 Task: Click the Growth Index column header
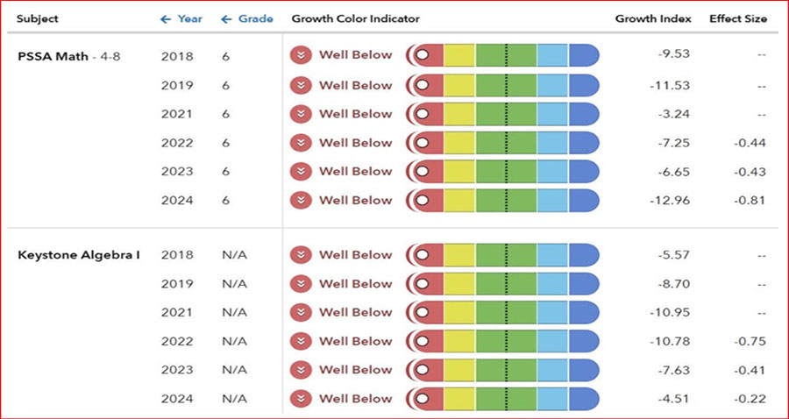pos(653,18)
